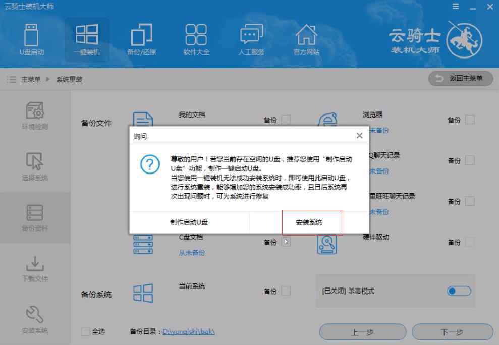This screenshot has height=345, width=499.
Task: Check the QQ聊天记录 backup checkbox
Action: (470, 160)
